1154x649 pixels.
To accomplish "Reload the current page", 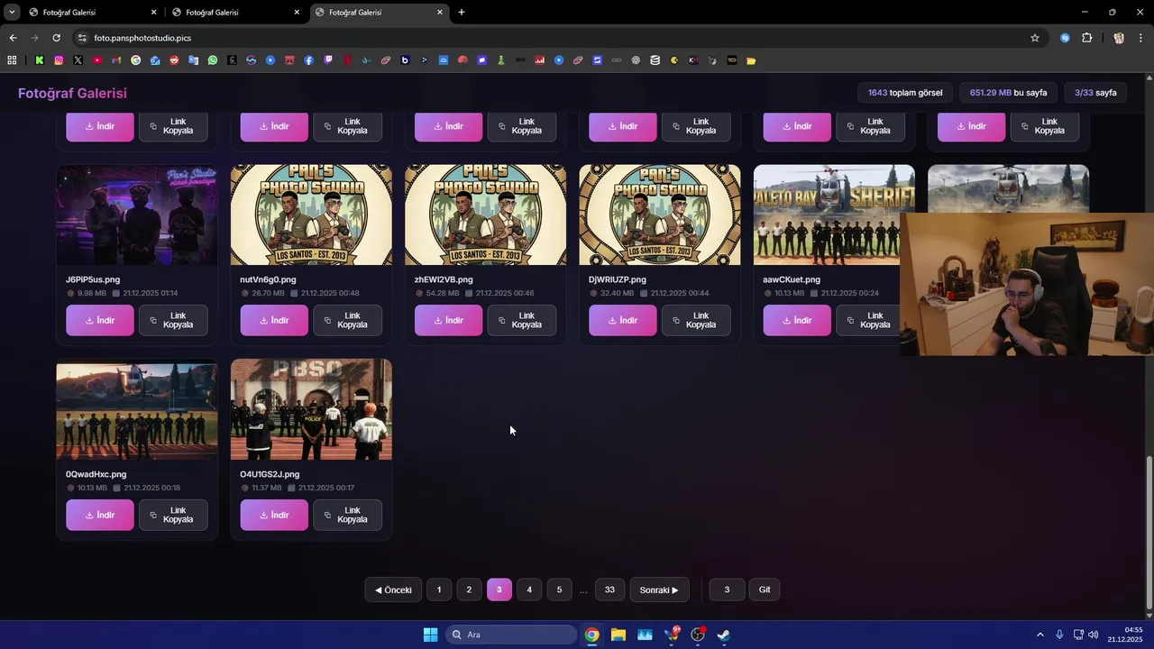I will [x=56, y=38].
